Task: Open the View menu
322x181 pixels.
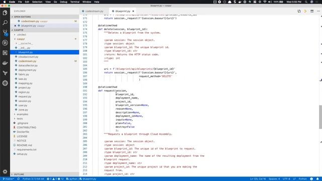Action: [x=48, y=2]
